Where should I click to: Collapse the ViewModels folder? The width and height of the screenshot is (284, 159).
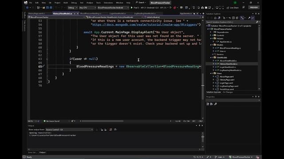(x=211, y=57)
